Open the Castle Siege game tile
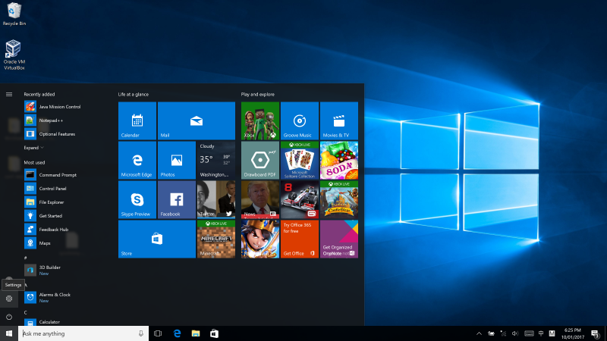This screenshot has height=341, width=607. pyautogui.click(x=339, y=199)
